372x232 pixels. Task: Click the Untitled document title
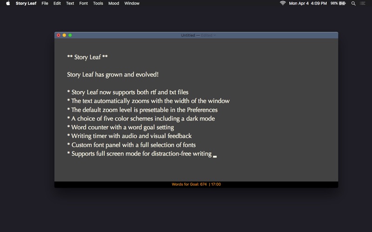point(188,35)
